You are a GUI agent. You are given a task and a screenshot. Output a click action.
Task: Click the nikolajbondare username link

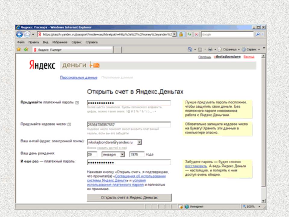tap(227, 57)
